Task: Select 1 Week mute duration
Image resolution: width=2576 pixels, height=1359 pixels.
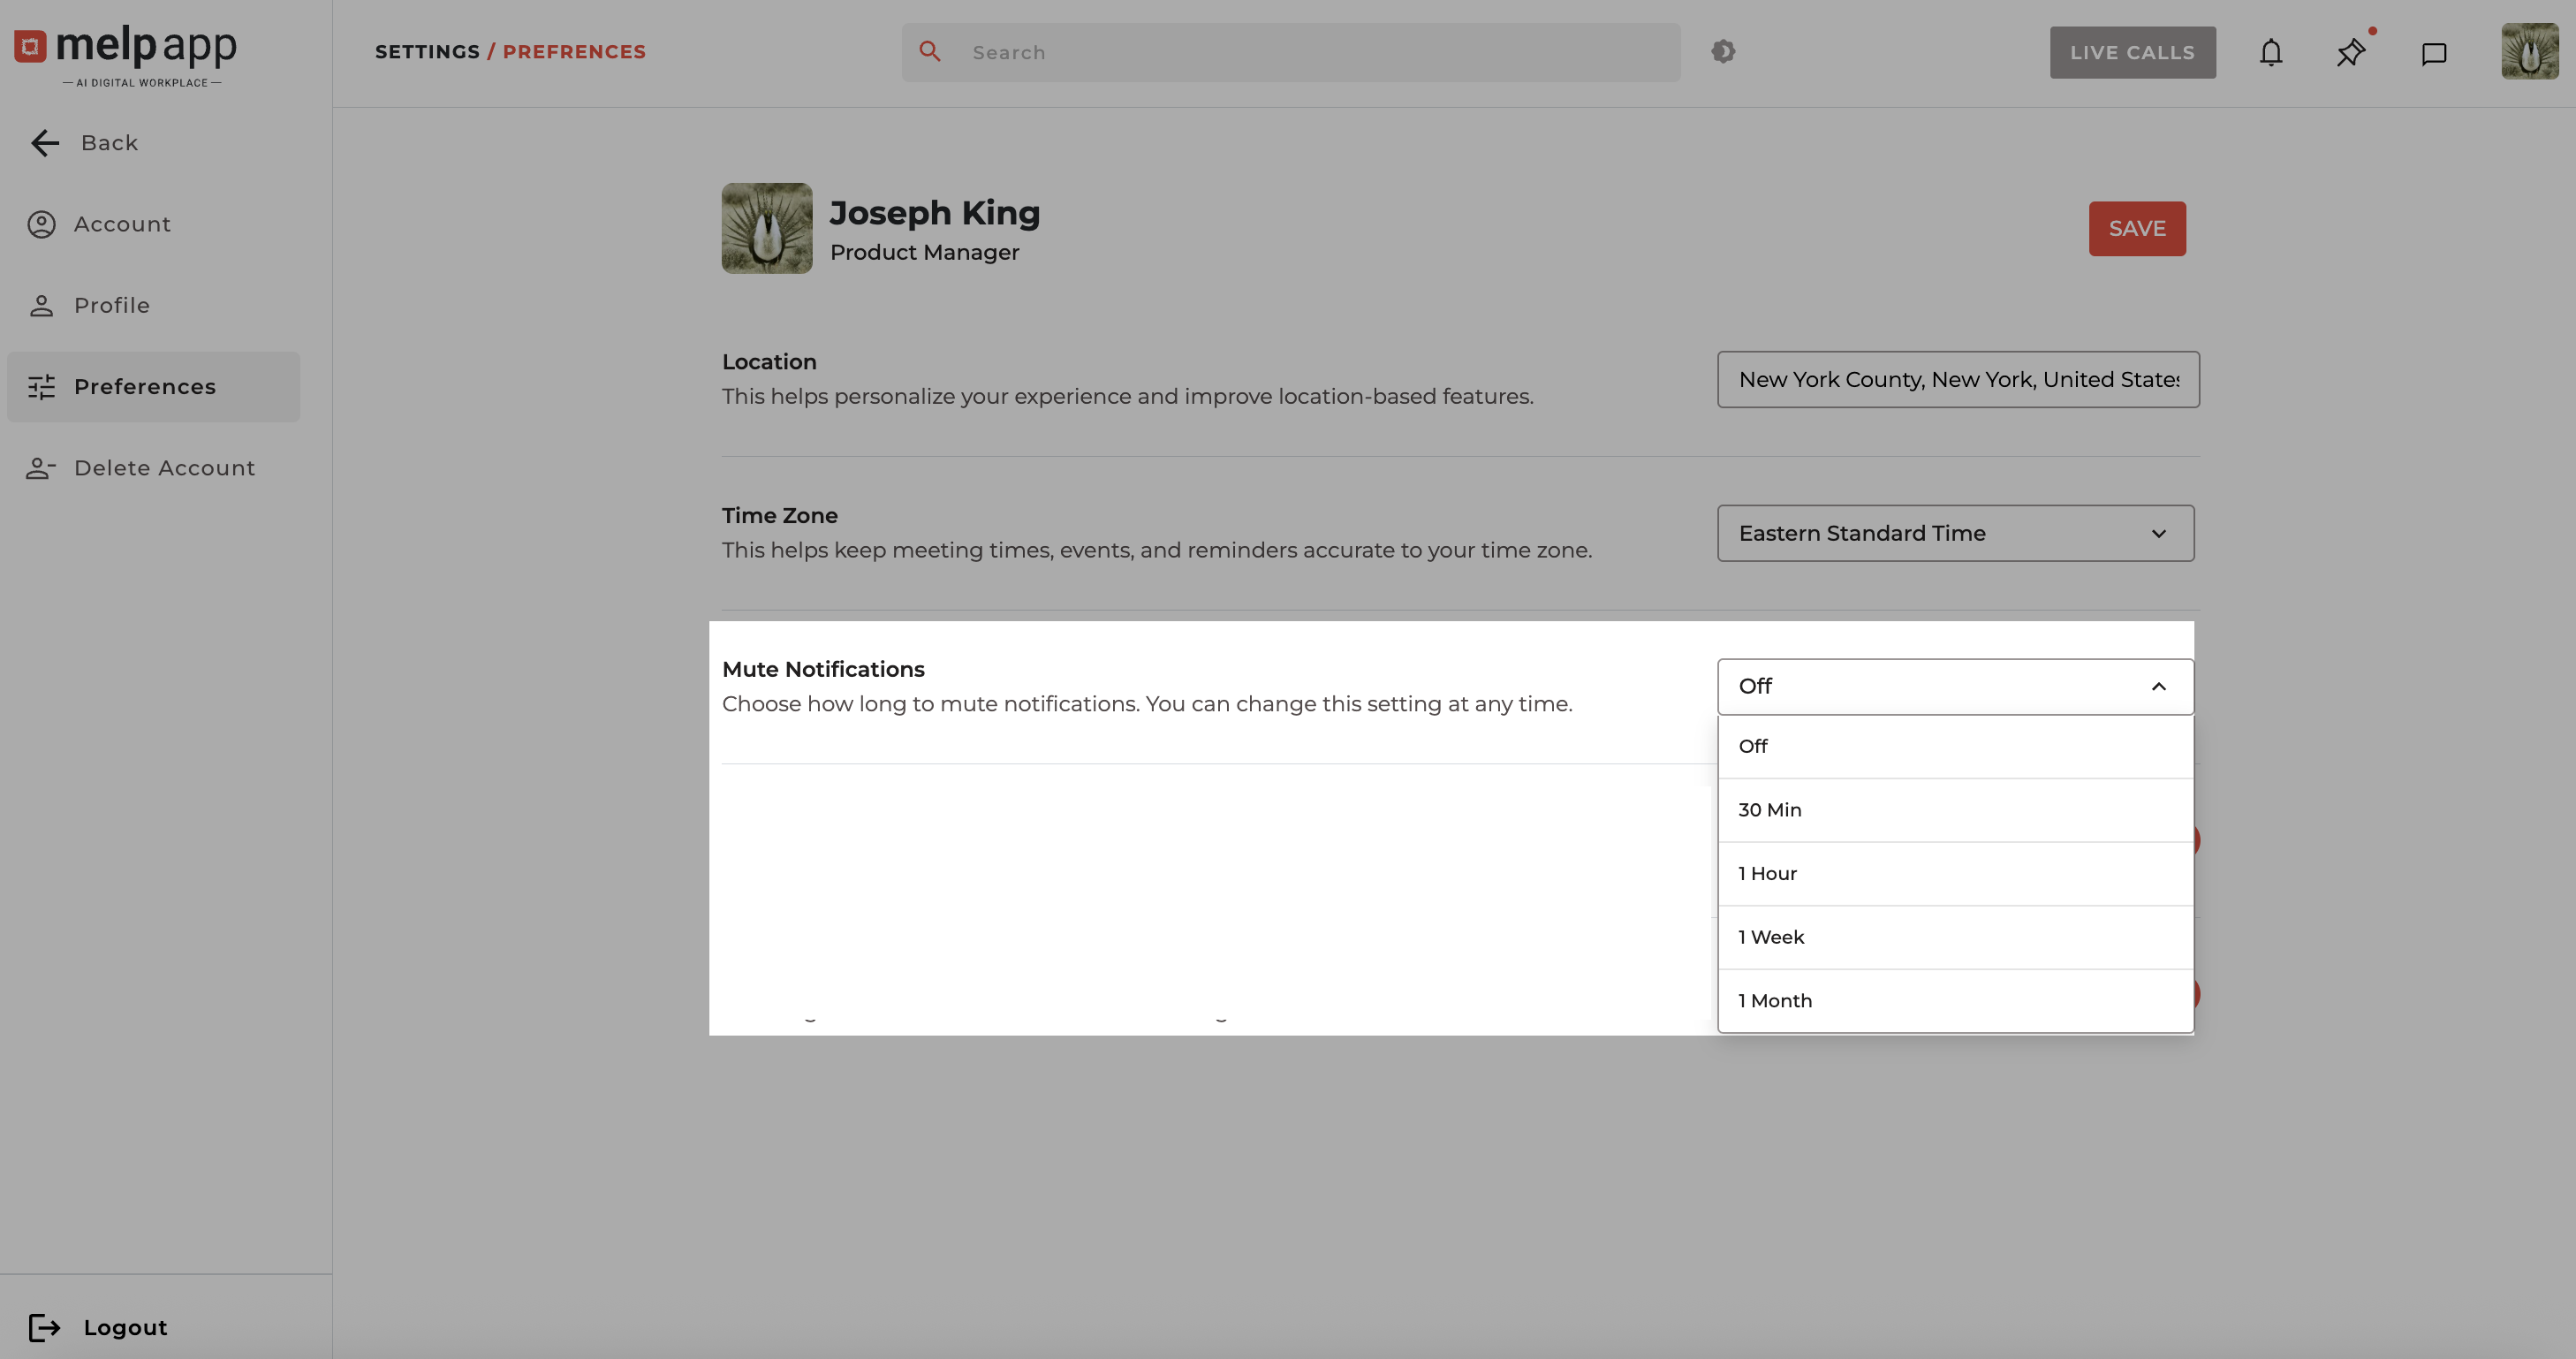Action: click(x=1955, y=937)
